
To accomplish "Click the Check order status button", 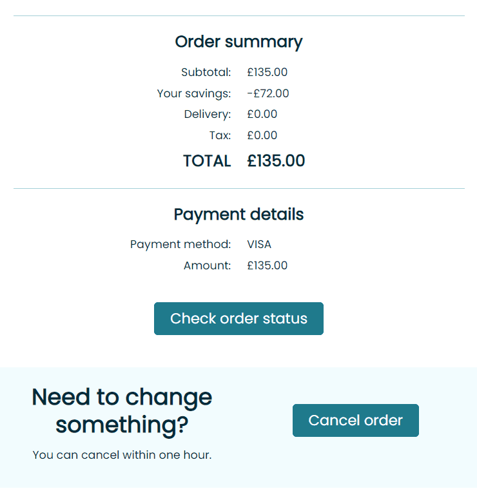I will [x=238, y=318].
